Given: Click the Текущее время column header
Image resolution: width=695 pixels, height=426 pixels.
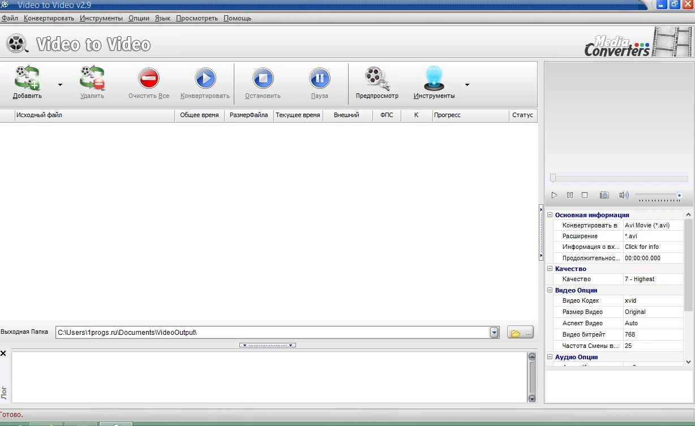Looking at the screenshot, I should [298, 115].
